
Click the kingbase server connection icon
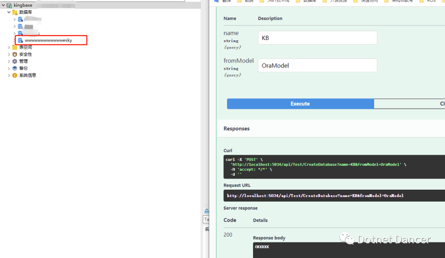click(9, 5)
